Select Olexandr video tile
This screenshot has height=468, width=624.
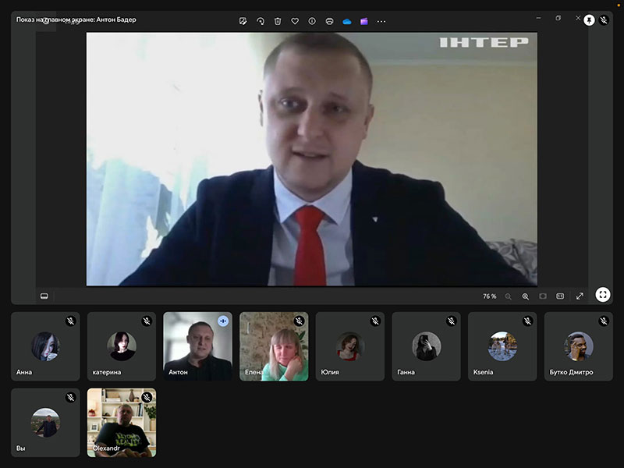pyautogui.click(x=122, y=423)
